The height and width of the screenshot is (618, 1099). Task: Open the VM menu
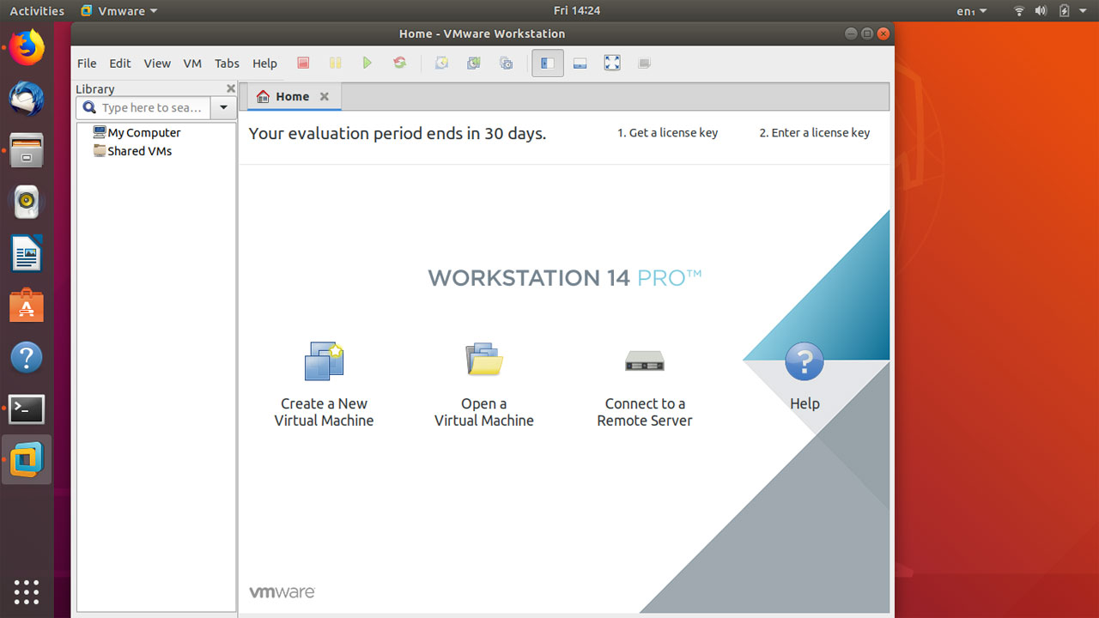coord(192,63)
